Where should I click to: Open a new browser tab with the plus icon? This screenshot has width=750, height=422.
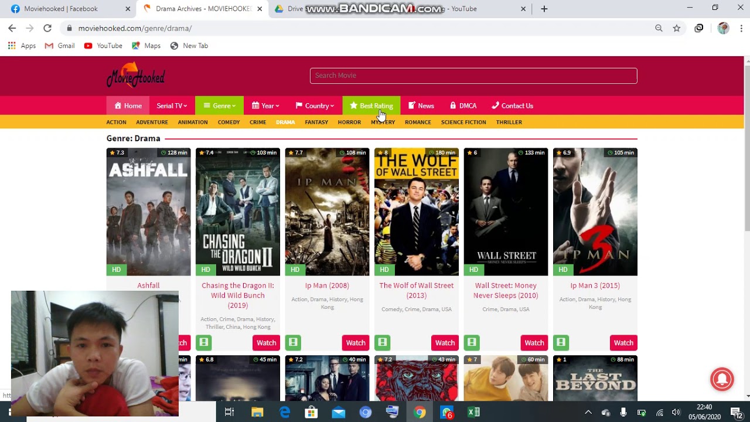tap(544, 9)
